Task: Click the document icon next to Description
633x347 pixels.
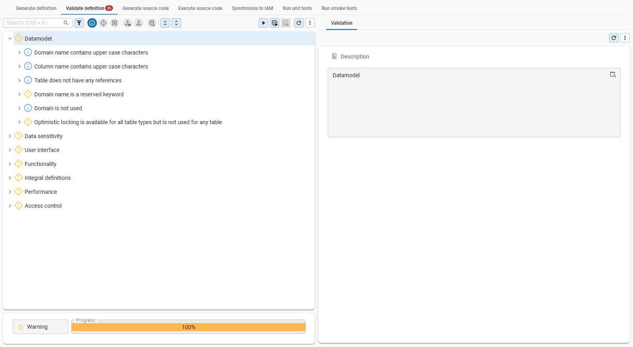Action: [x=334, y=57]
